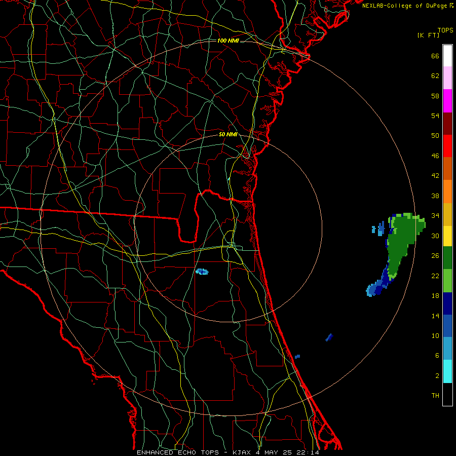Click the 66 legend value
This screenshot has height=456, width=456.
435,56
